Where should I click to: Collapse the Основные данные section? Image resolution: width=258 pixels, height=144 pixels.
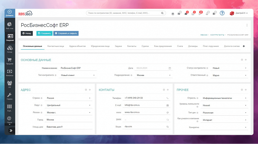pyautogui.click(x=246, y=60)
